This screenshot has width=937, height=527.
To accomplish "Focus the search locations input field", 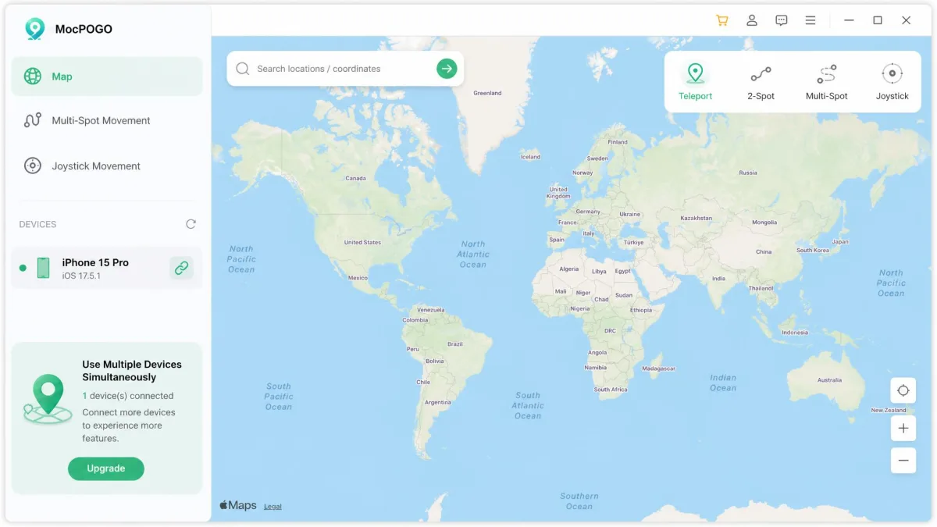I will click(x=344, y=69).
